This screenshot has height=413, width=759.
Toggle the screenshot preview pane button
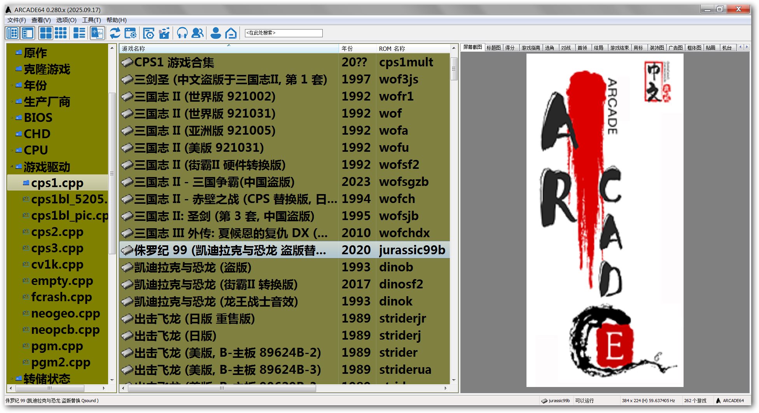pos(28,33)
